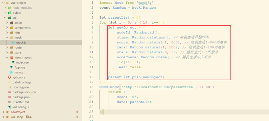Click the mock folder icon
Viewport: 269px width, 121px height.
click(12, 38)
